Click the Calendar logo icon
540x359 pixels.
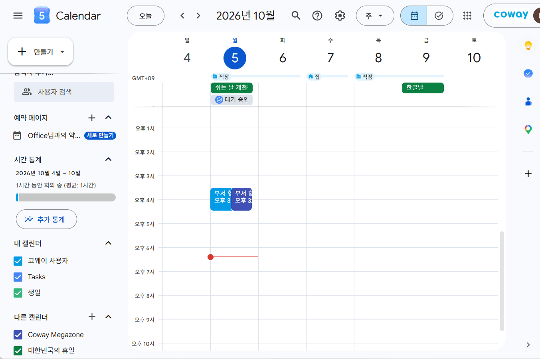point(42,16)
